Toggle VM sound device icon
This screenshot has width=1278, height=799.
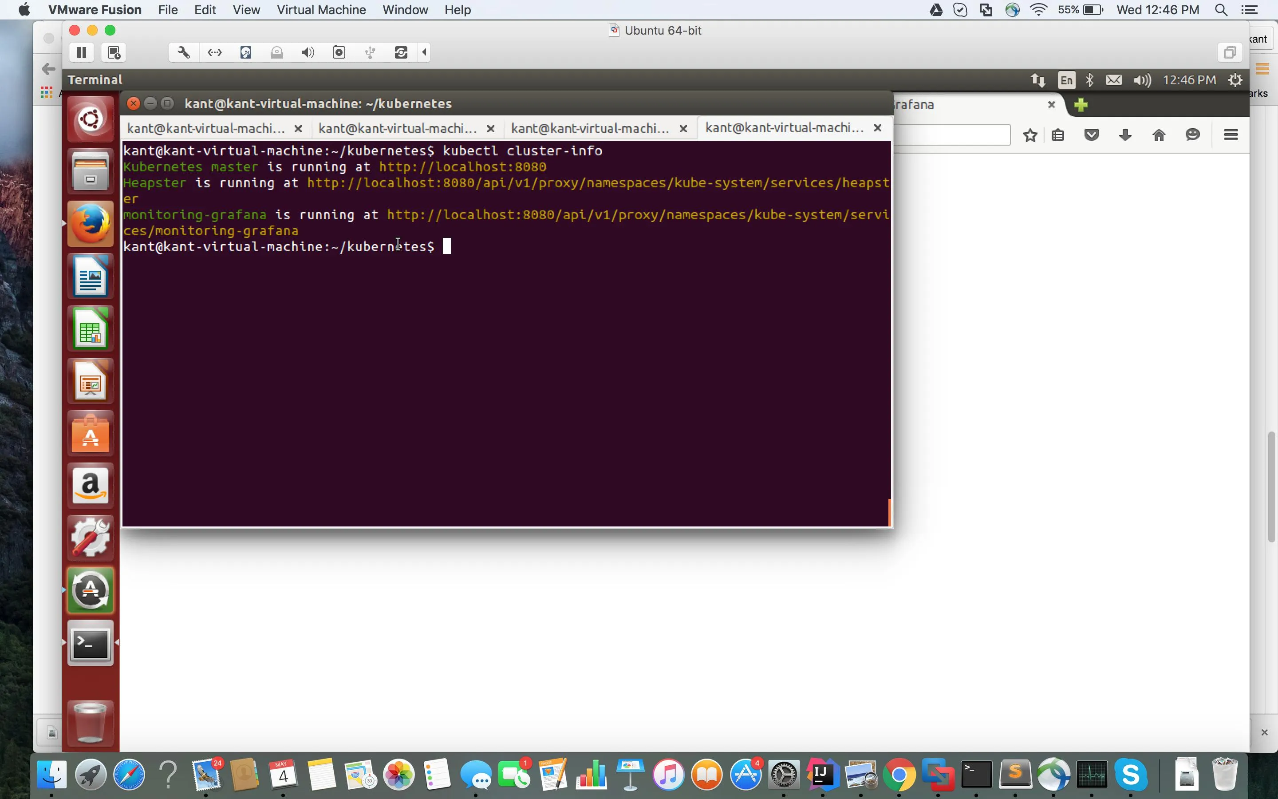[x=308, y=52]
